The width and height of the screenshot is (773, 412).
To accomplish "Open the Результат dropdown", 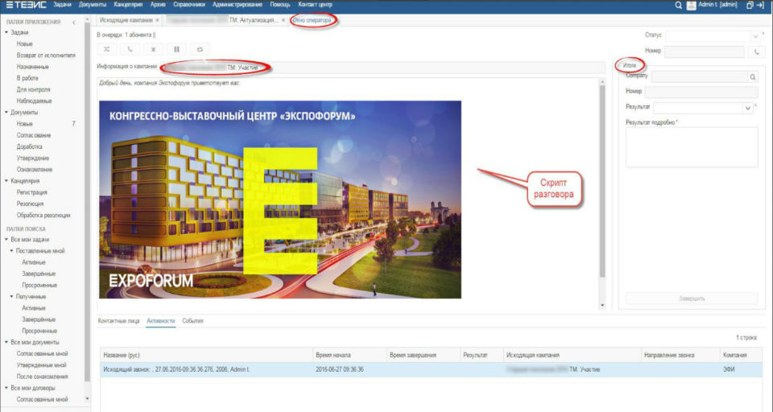I will pos(748,108).
